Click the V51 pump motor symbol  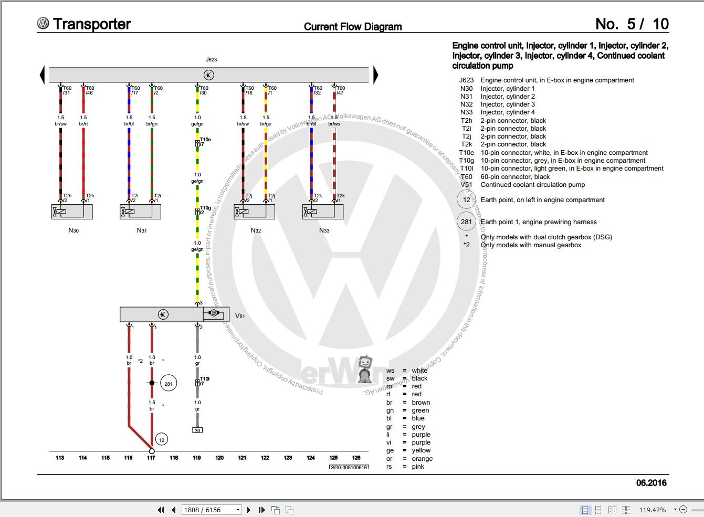coord(214,314)
